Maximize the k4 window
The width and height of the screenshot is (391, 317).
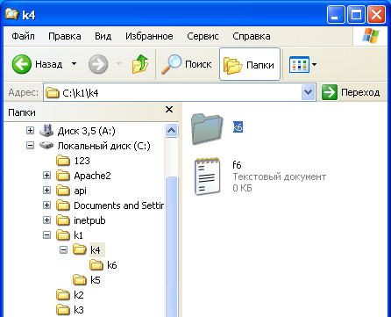tap(356, 14)
